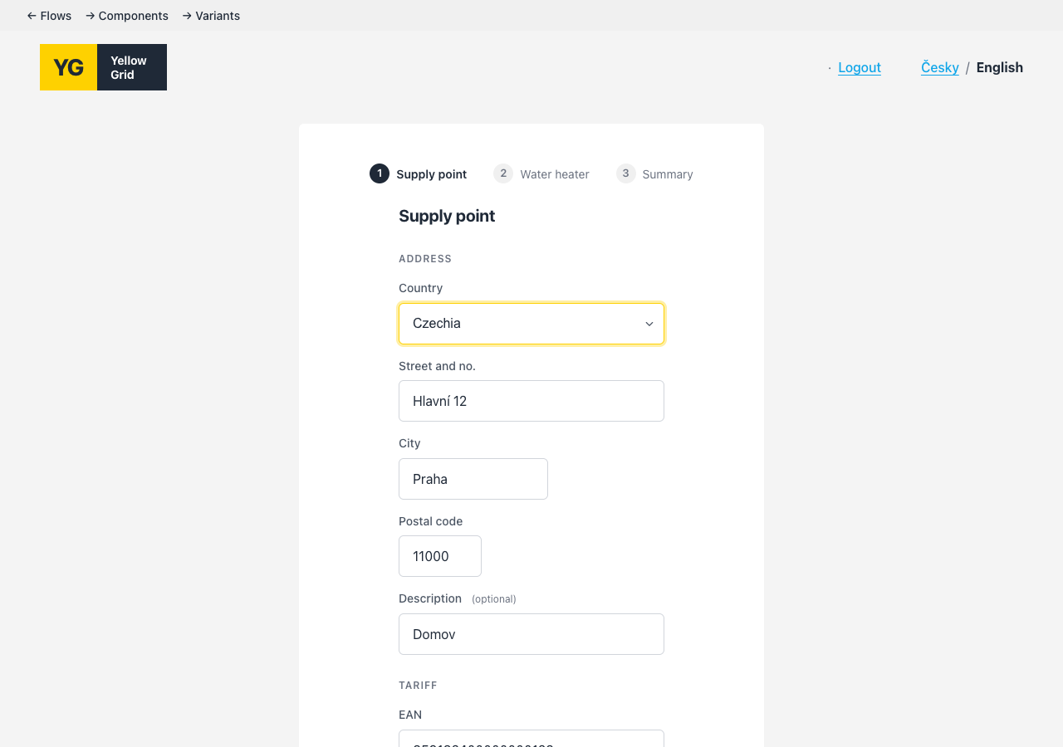Click the City field containing Praha

click(x=473, y=479)
